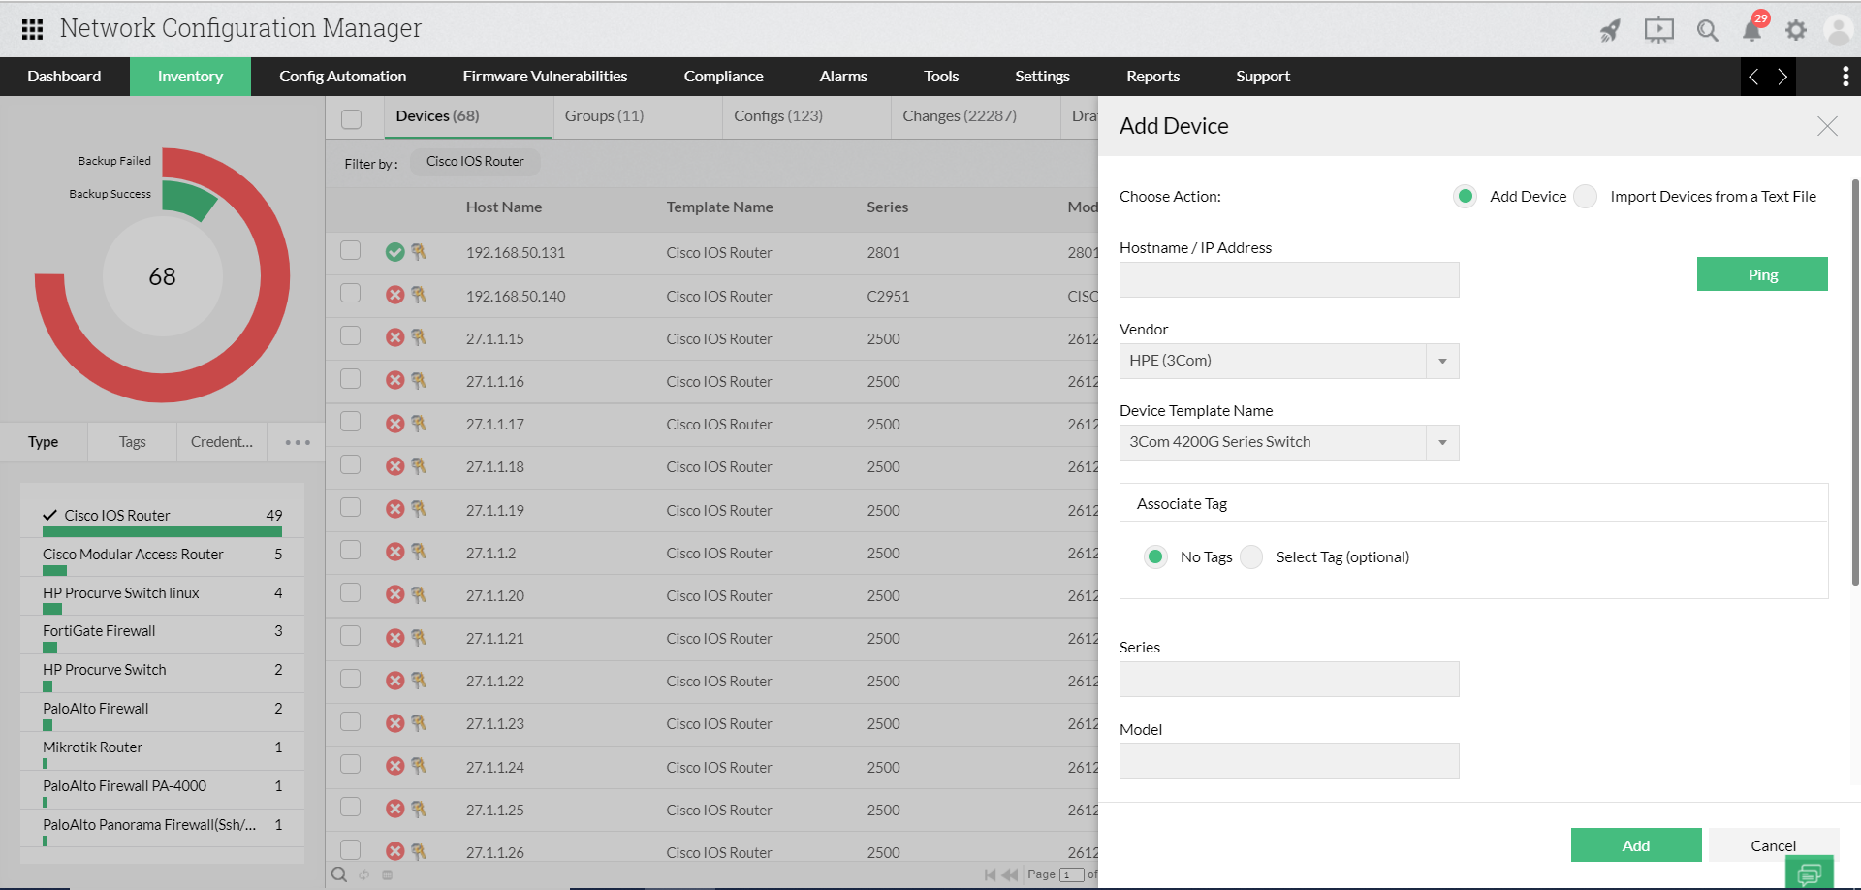The width and height of the screenshot is (1861, 890).
Task: Click failed status icon for 27.1.1.16
Action: [394, 380]
